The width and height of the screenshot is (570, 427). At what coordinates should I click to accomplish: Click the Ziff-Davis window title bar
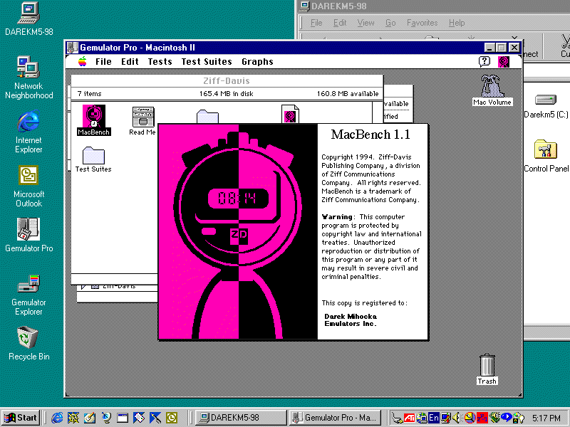pos(227,81)
